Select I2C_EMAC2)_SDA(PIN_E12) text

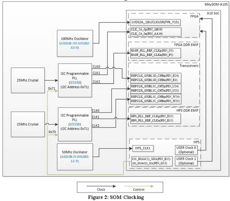(x=151, y=159)
